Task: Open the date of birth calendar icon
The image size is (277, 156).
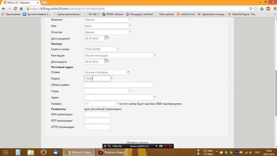Action: point(106,38)
